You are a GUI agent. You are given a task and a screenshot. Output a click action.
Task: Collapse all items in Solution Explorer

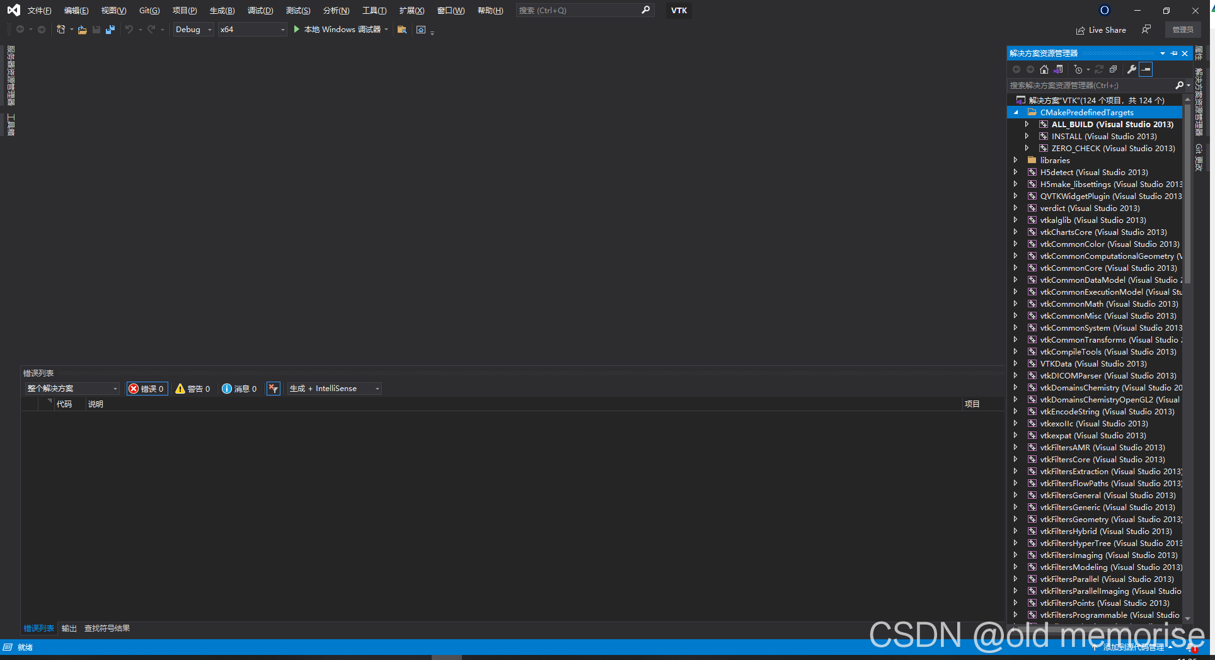tap(1113, 69)
